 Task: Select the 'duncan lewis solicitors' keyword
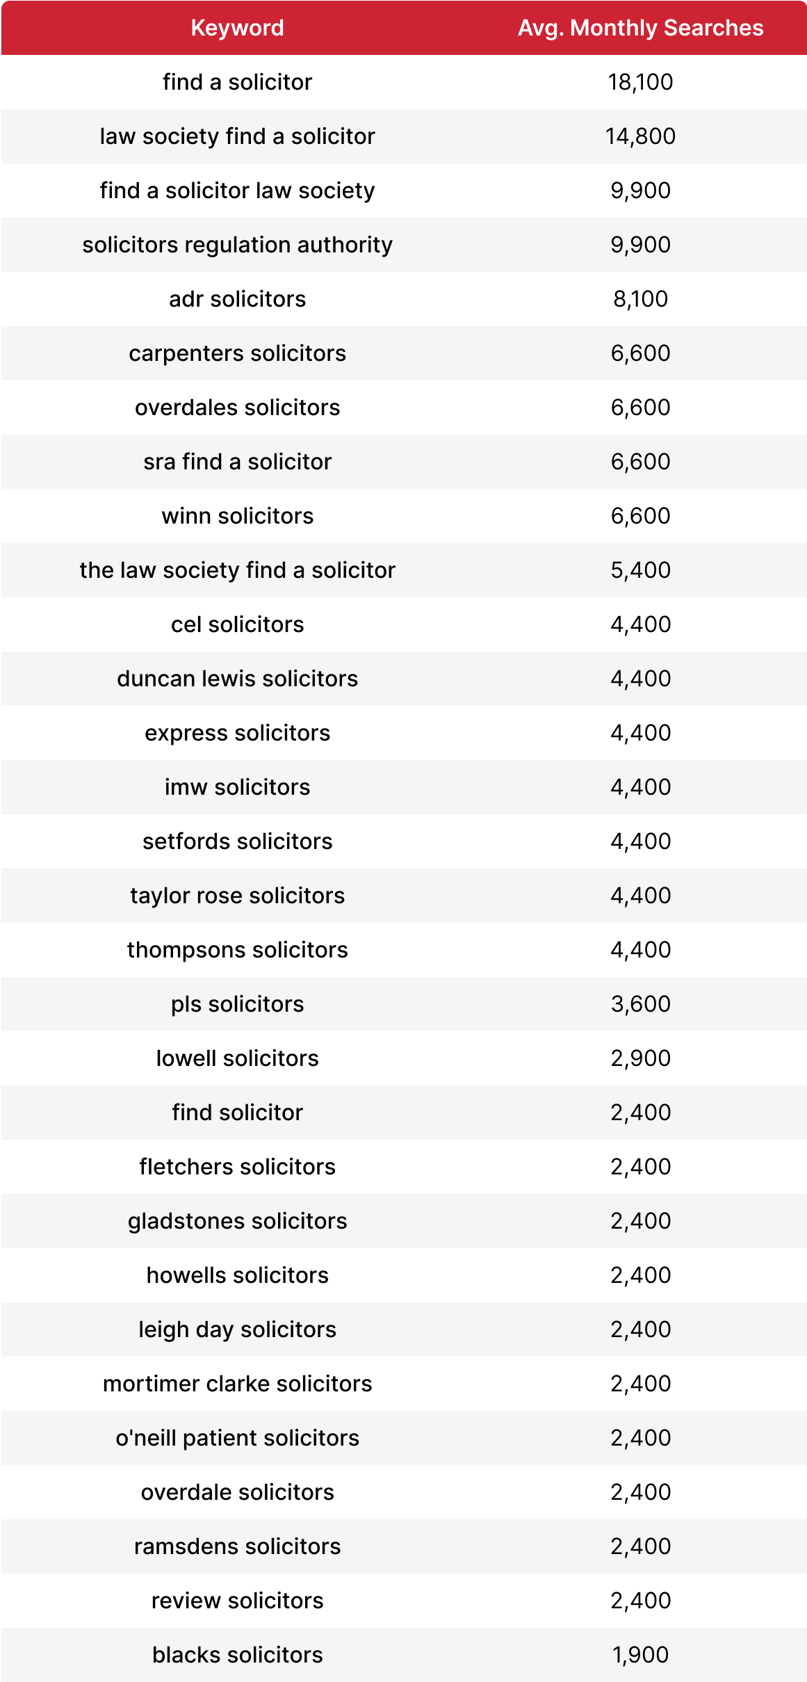click(237, 679)
